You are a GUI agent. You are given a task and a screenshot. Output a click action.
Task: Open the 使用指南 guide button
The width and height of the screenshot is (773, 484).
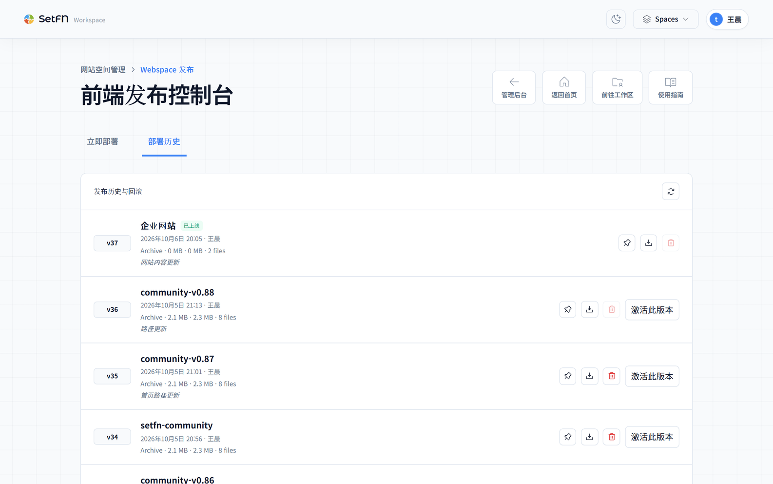[x=671, y=88]
